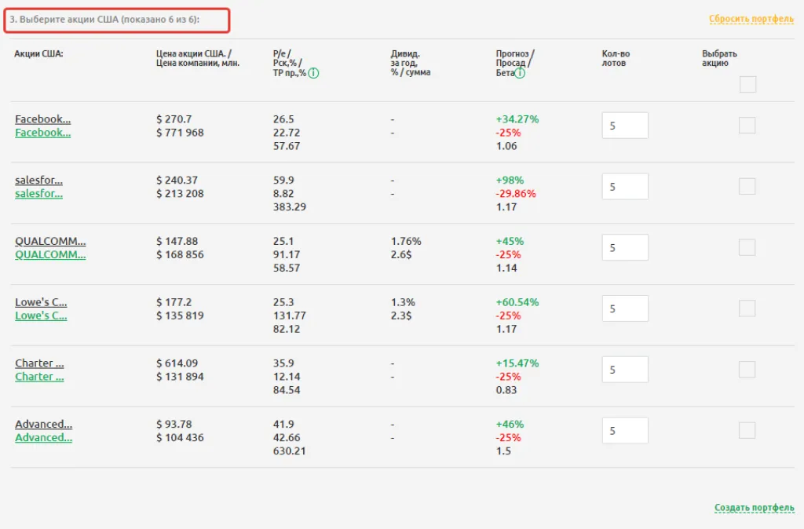Image resolution: width=804 pixels, height=529 pixels.
Task: Click the Lowe's lot quantity input
Action: [x=625, y=308]
